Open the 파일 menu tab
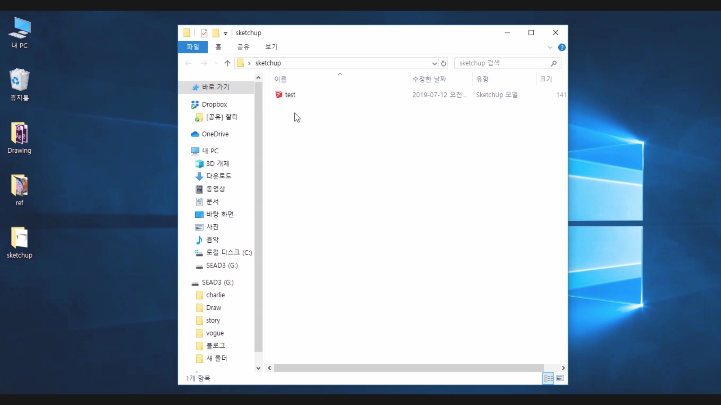This screenshot has height=405, width=721. click(x=193, y=47)
